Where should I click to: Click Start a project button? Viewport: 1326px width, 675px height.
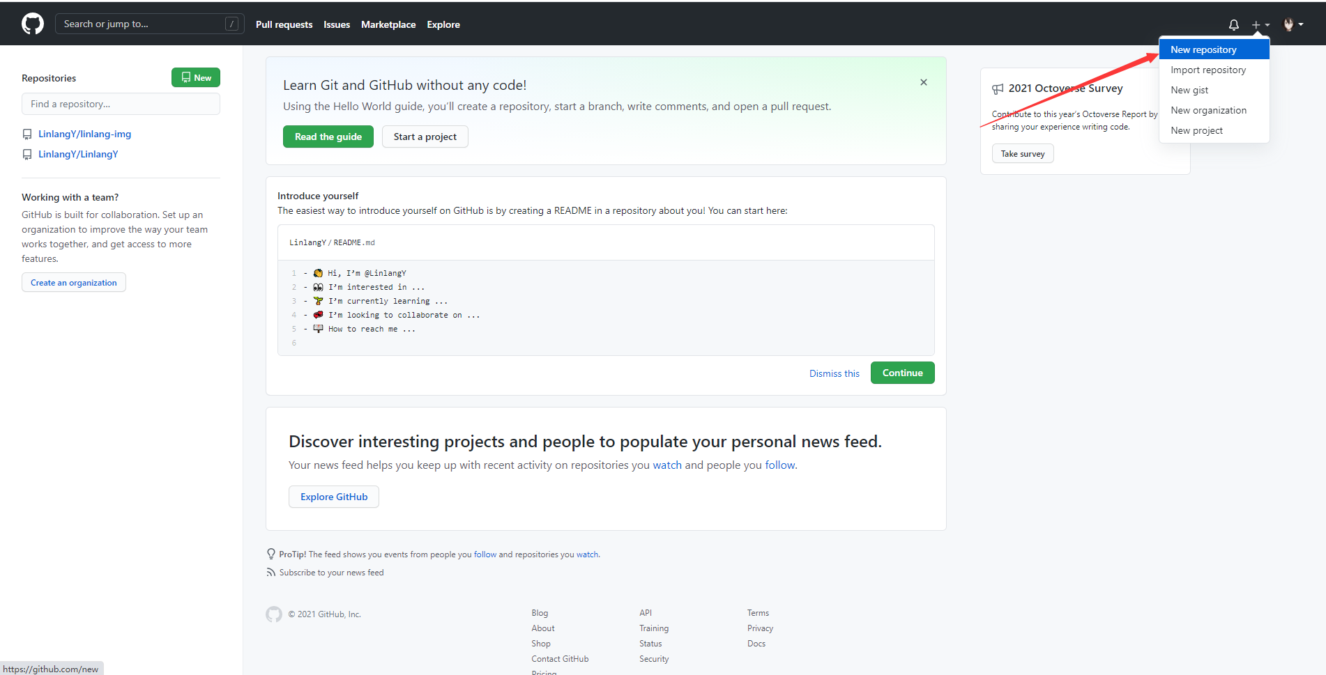coord(425,137)
